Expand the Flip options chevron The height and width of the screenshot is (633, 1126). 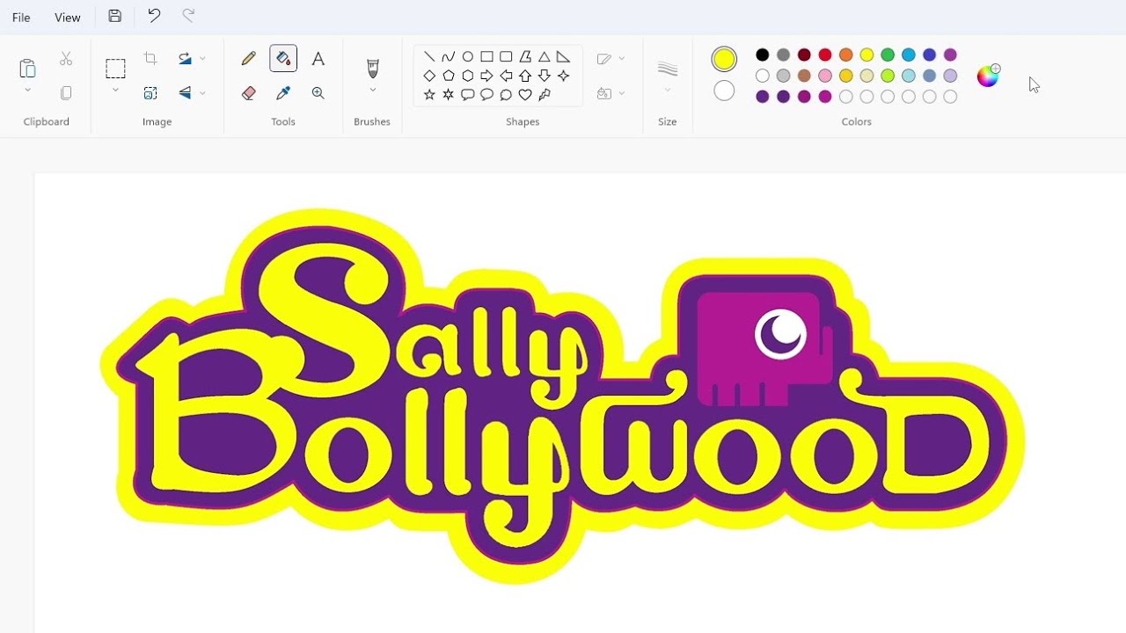(203, 93)
